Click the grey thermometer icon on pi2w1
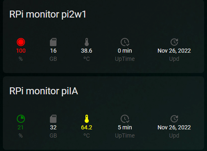Image resolution: width=207 pixels, height=151 pixels. click(x=87, y=42)
